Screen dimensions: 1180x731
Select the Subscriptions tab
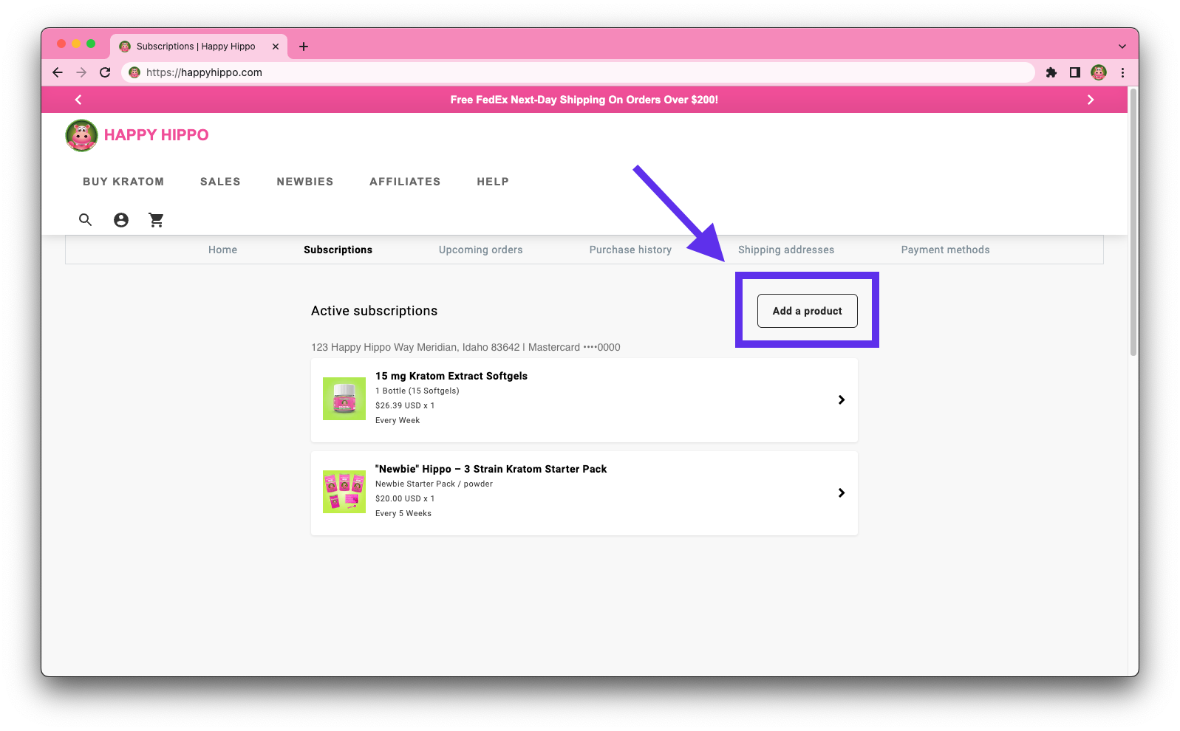(x=338, y=250)
